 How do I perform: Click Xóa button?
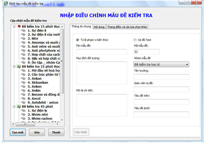pos(37,132)
